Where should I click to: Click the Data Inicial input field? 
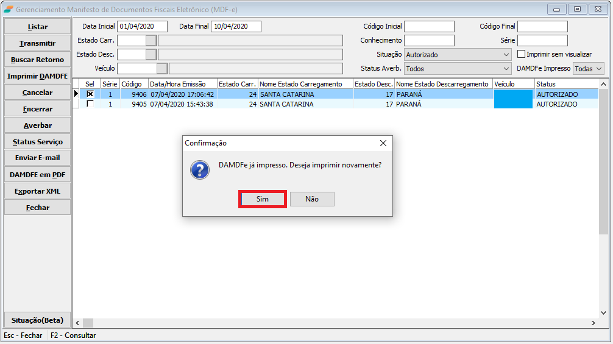pyautogui.click(x=142, y=26)
